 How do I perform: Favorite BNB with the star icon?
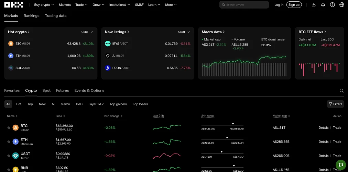point(9,170)
